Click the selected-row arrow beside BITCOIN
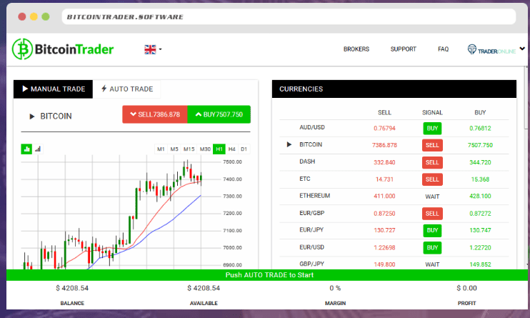Viewport: 530px width, 318px height. coord(289,144)
